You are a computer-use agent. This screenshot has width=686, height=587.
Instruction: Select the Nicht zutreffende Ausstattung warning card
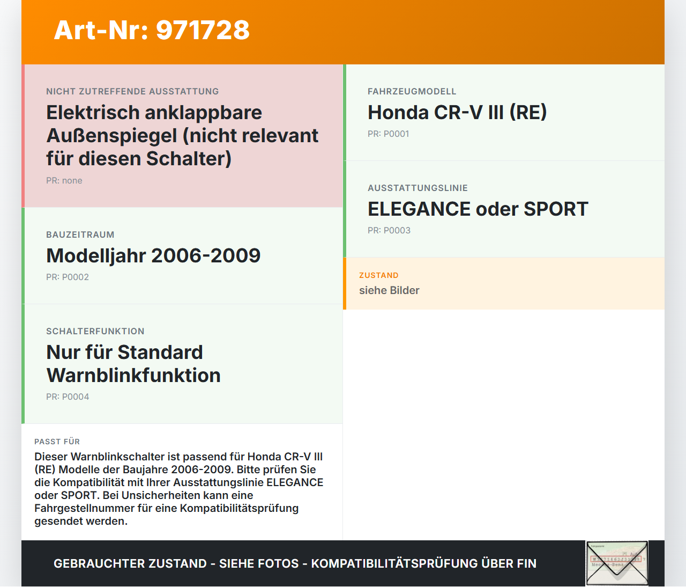(182, 135)
